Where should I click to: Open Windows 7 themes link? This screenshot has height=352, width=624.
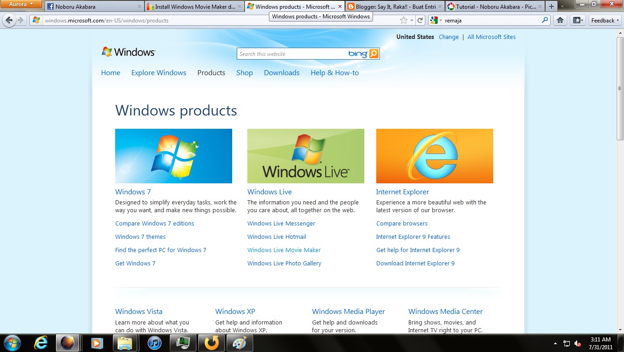tap(140, 237)
